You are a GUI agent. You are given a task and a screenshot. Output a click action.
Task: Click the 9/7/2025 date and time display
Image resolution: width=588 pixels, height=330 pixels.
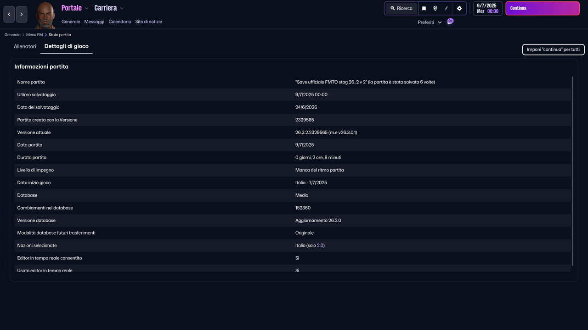487,8
